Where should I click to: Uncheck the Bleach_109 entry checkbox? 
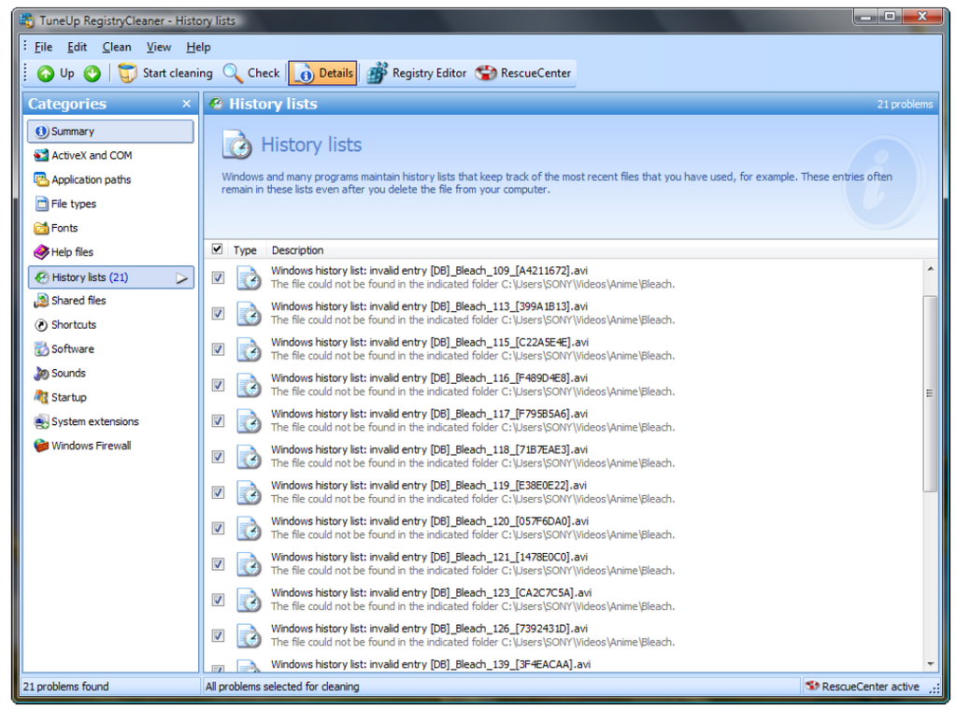pyautogui.click(x=218, y=277)
